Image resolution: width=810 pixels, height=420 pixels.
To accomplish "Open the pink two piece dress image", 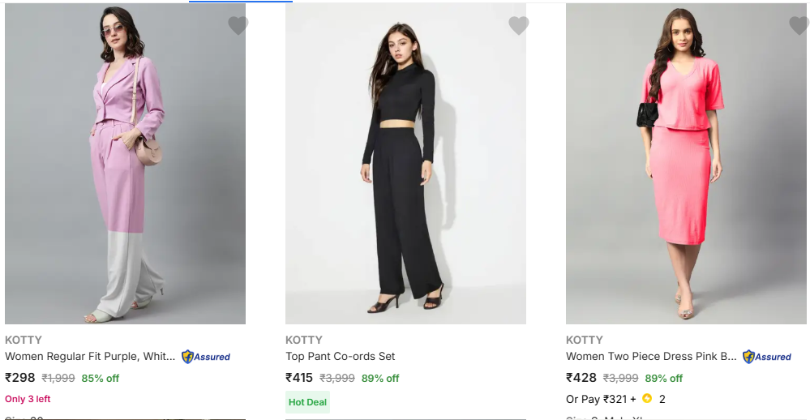I will [686, 164].
